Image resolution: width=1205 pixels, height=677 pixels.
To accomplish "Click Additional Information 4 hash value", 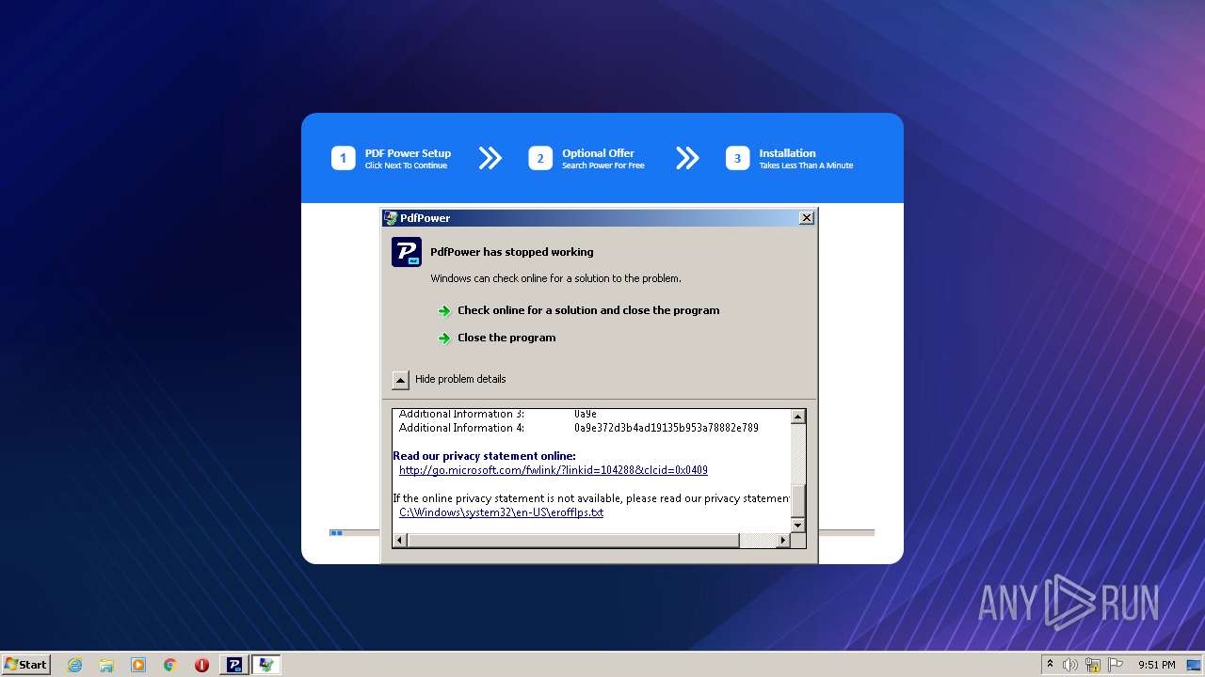I will point(667,428).
